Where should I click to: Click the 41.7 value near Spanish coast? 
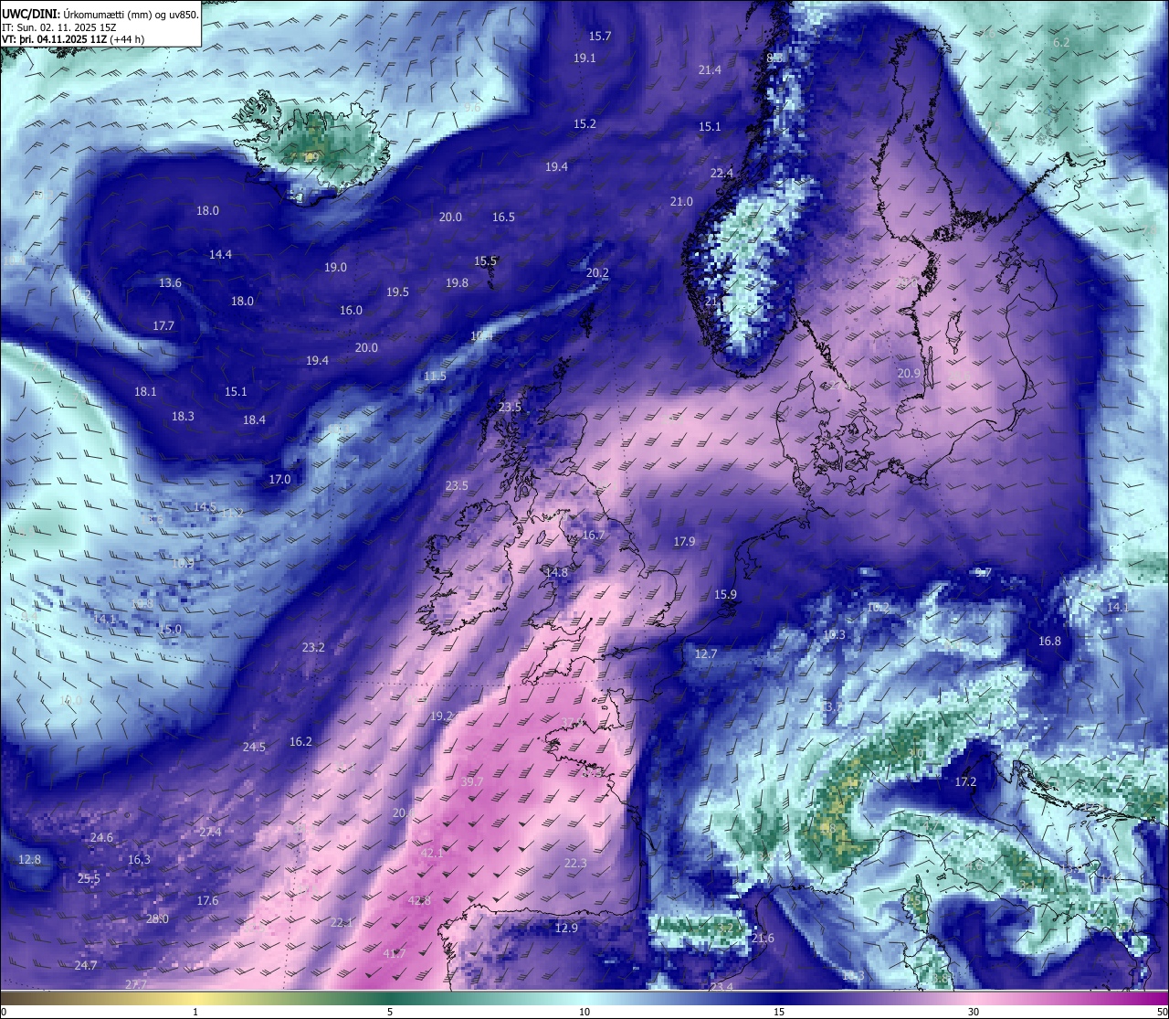click(x=395, y=953)
